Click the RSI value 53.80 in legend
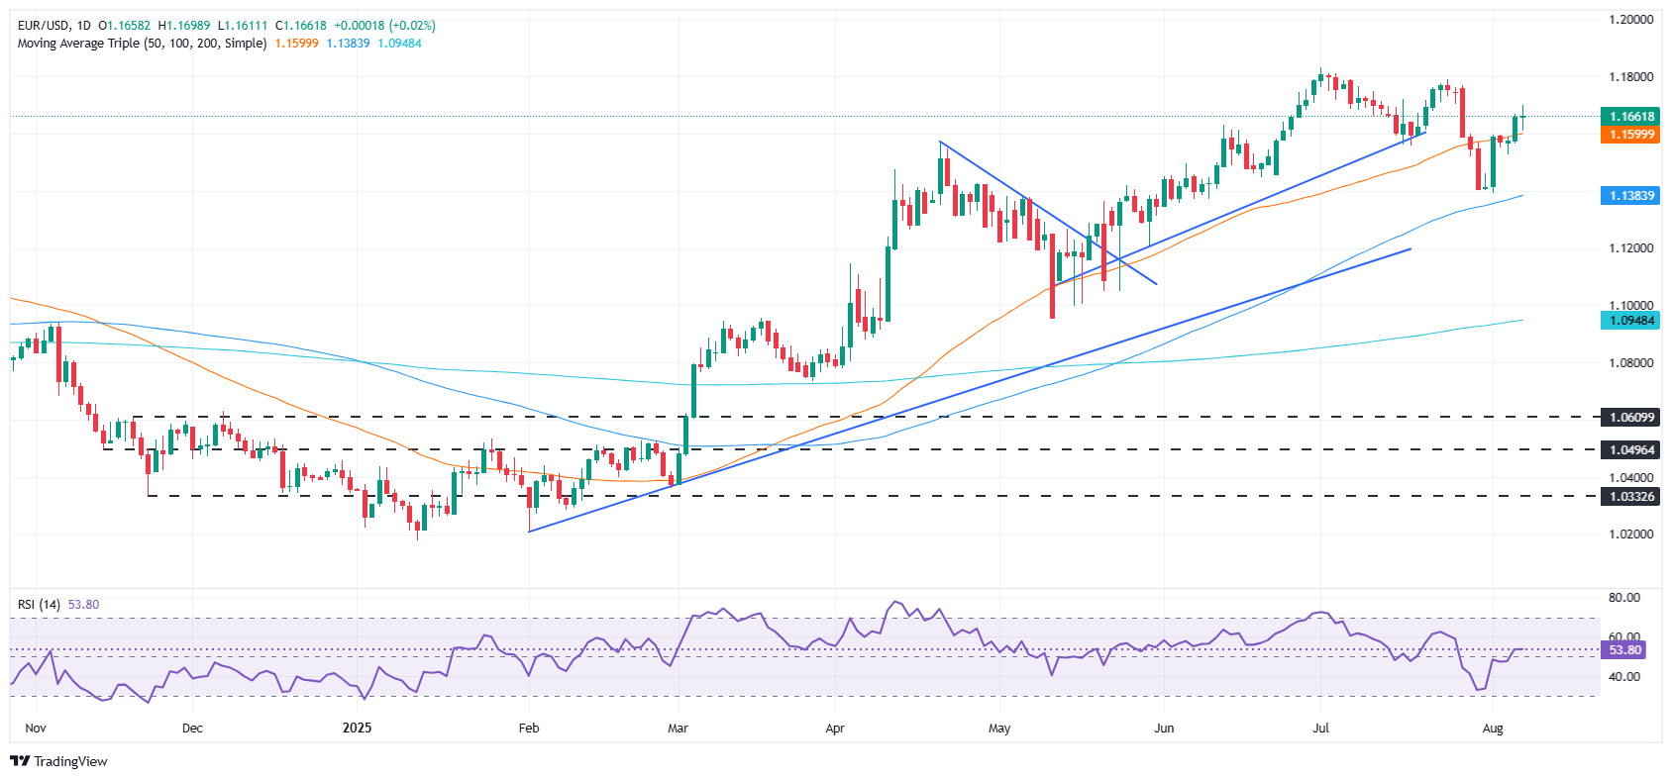1672x779 pixels. pos(83,605)
